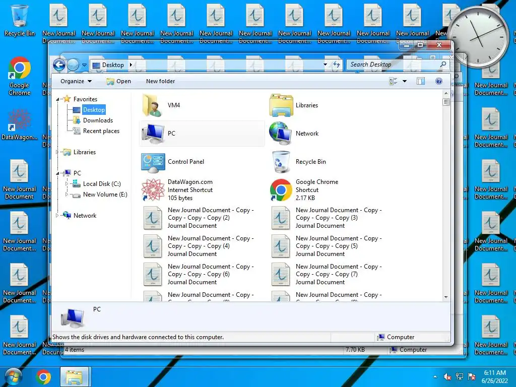Show hidden tray icons arrow
516x387 pixels.
[435, 377]
